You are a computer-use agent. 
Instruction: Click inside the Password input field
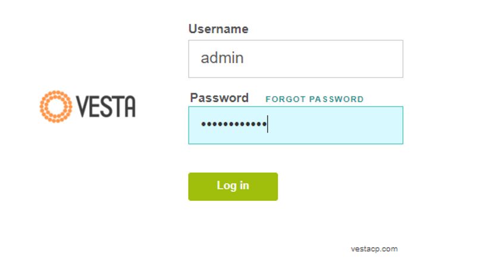point(295,125)
